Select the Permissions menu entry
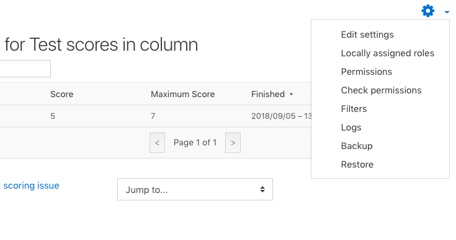 tap(367, 72)
